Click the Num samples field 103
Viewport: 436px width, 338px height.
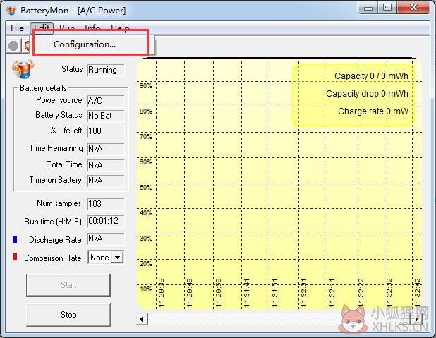click(x=106, y=204)
